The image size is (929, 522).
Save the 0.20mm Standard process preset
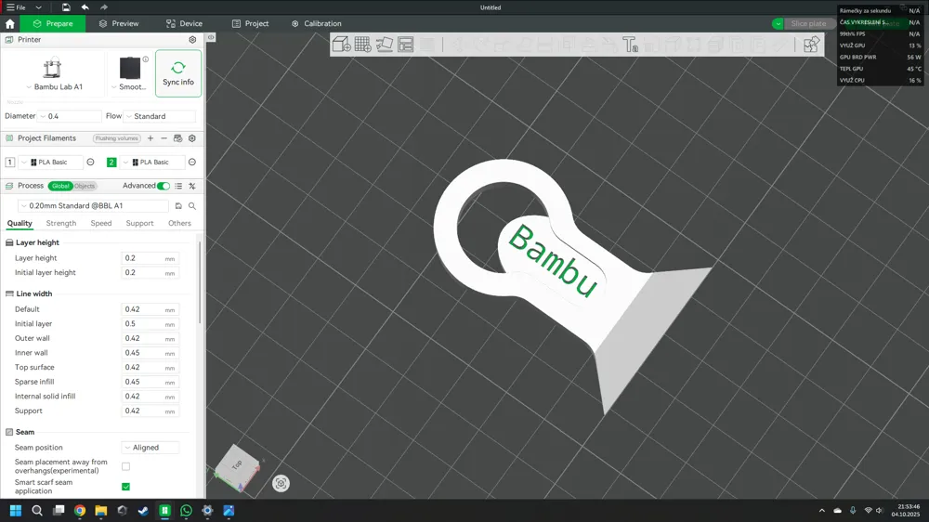178,206
